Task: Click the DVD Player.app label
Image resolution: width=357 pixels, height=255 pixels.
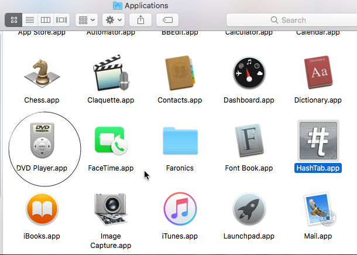Action: (42, 168)
